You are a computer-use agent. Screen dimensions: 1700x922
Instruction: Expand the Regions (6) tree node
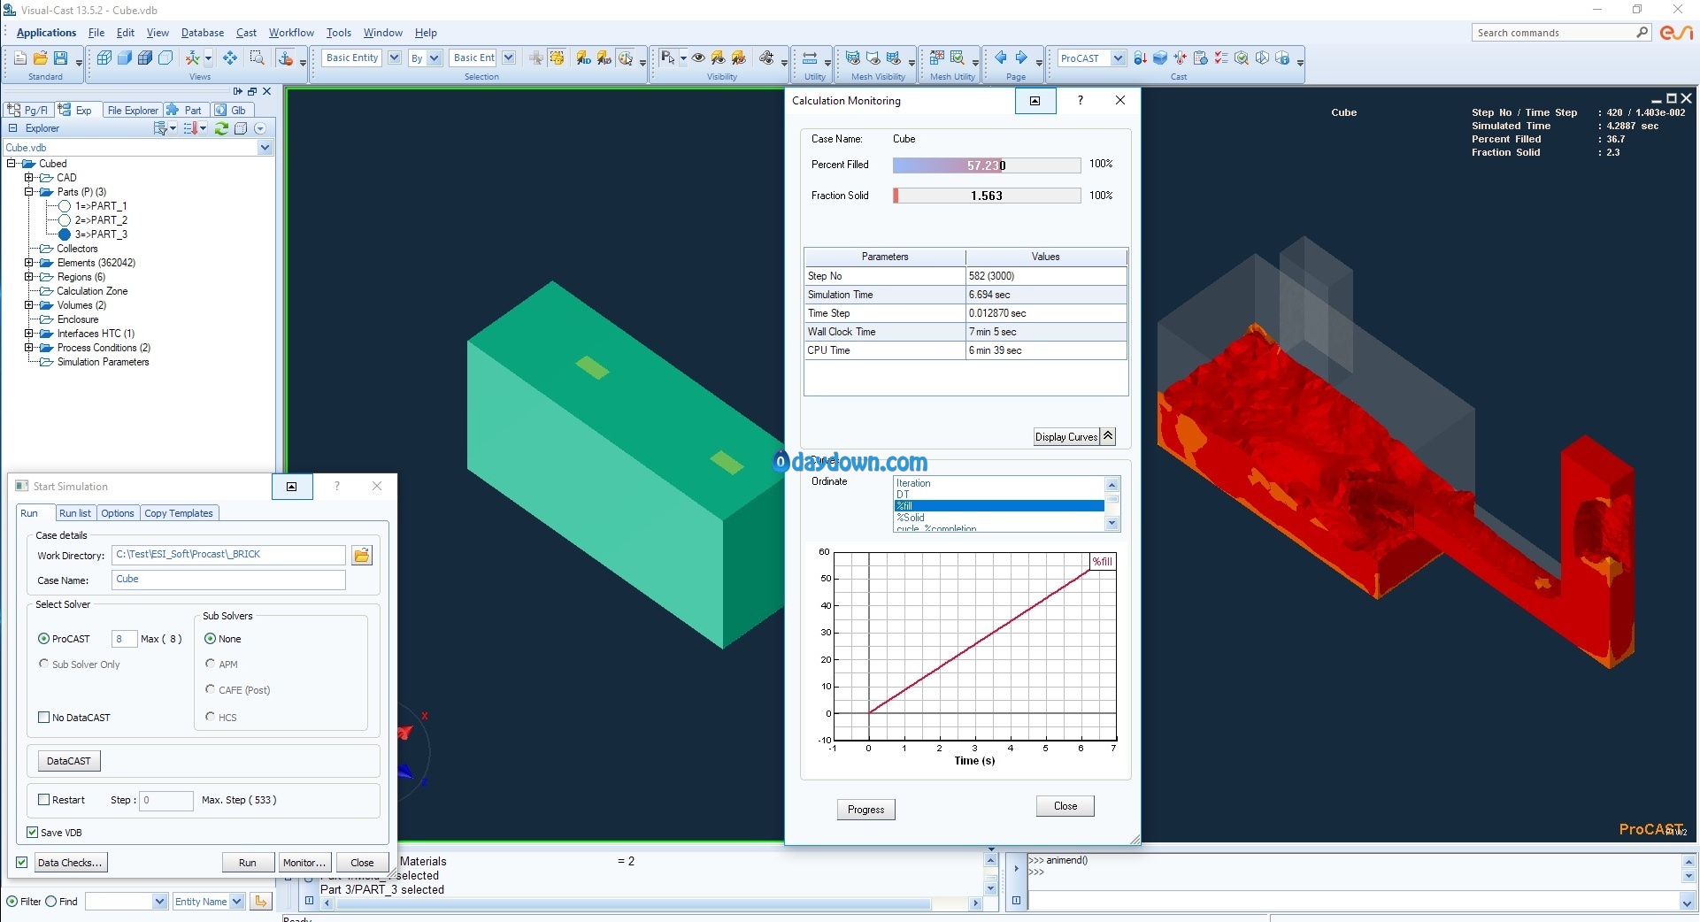(28, 277)
